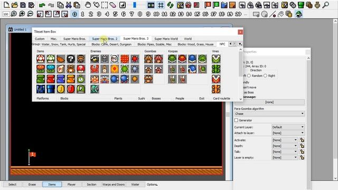Image resolution: width=338 pixels, height=190 pixels.
Task: Expand the tileset group list arrow
Action: tap(240, 44)
